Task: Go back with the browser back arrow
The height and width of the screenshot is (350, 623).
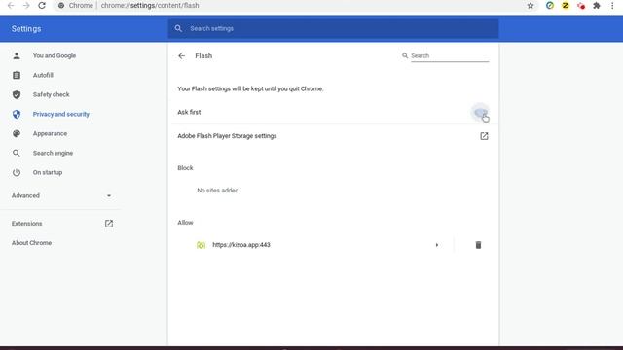Action: click(x=11, y=6)
